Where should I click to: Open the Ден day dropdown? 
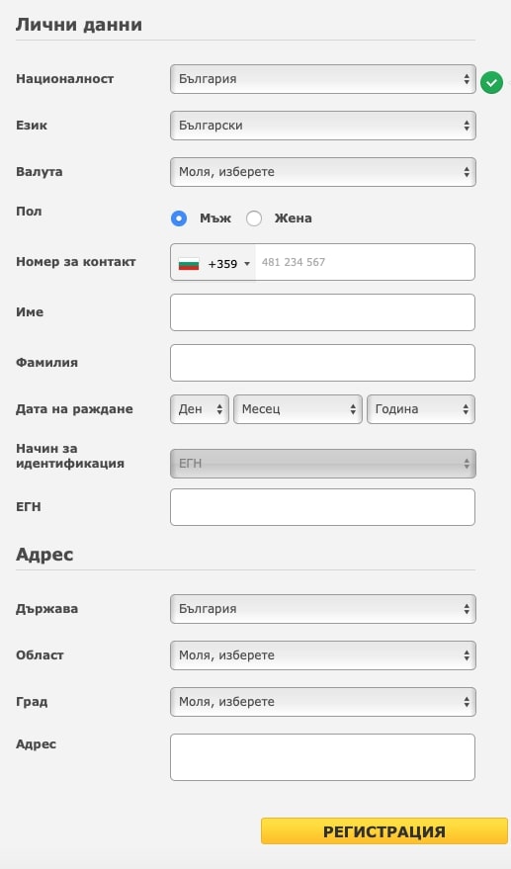coord(200,409)
